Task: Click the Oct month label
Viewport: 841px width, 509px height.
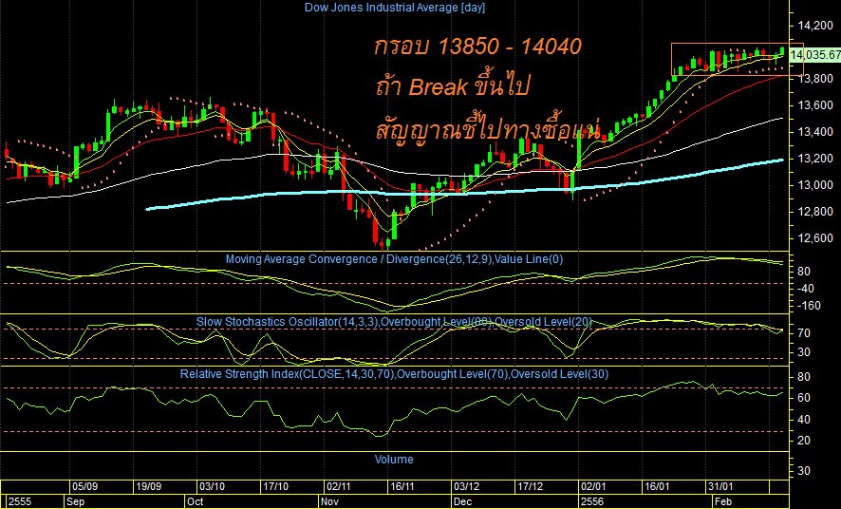Action: [x=196, y=502]
